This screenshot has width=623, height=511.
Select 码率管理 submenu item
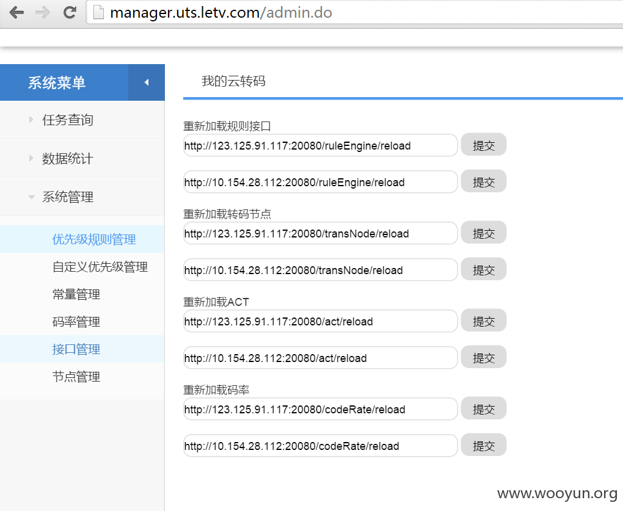82,322
